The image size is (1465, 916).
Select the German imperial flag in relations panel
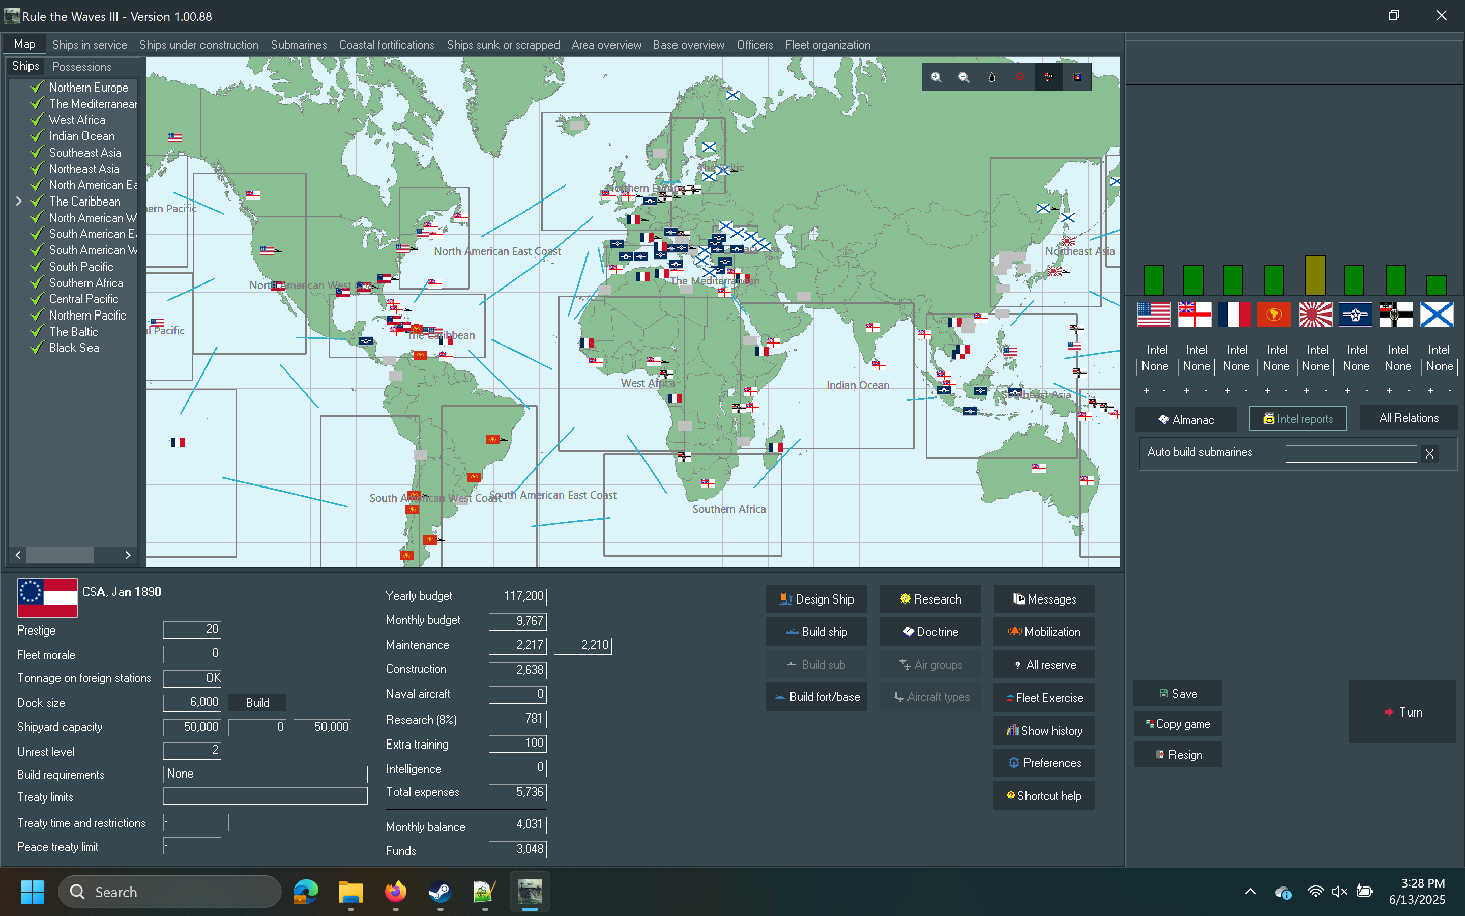click(x=1396, y=314)
